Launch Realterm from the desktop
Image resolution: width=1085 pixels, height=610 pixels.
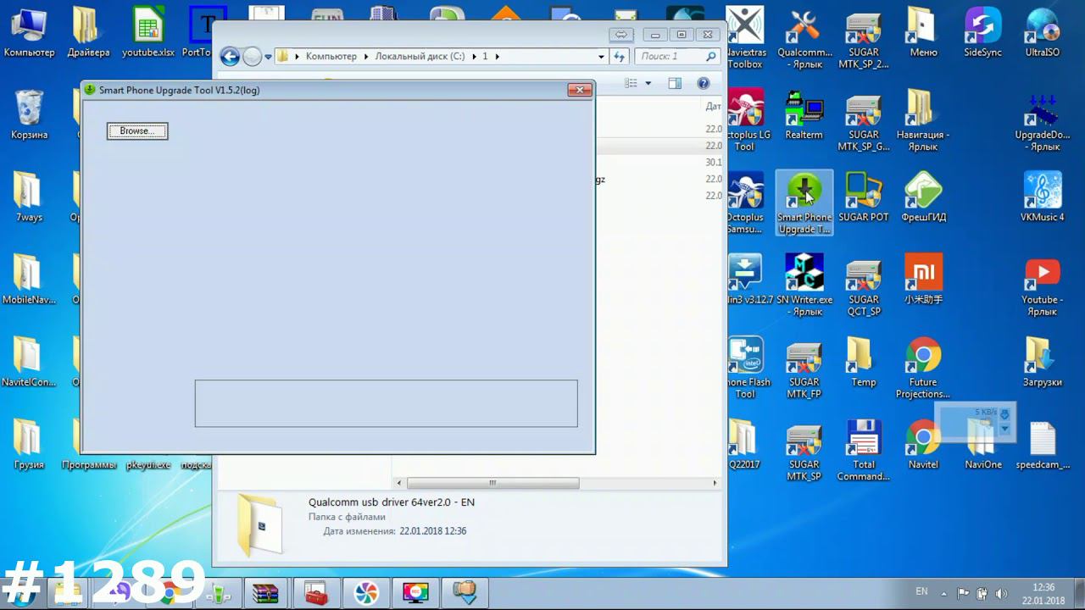click(804, 114)
